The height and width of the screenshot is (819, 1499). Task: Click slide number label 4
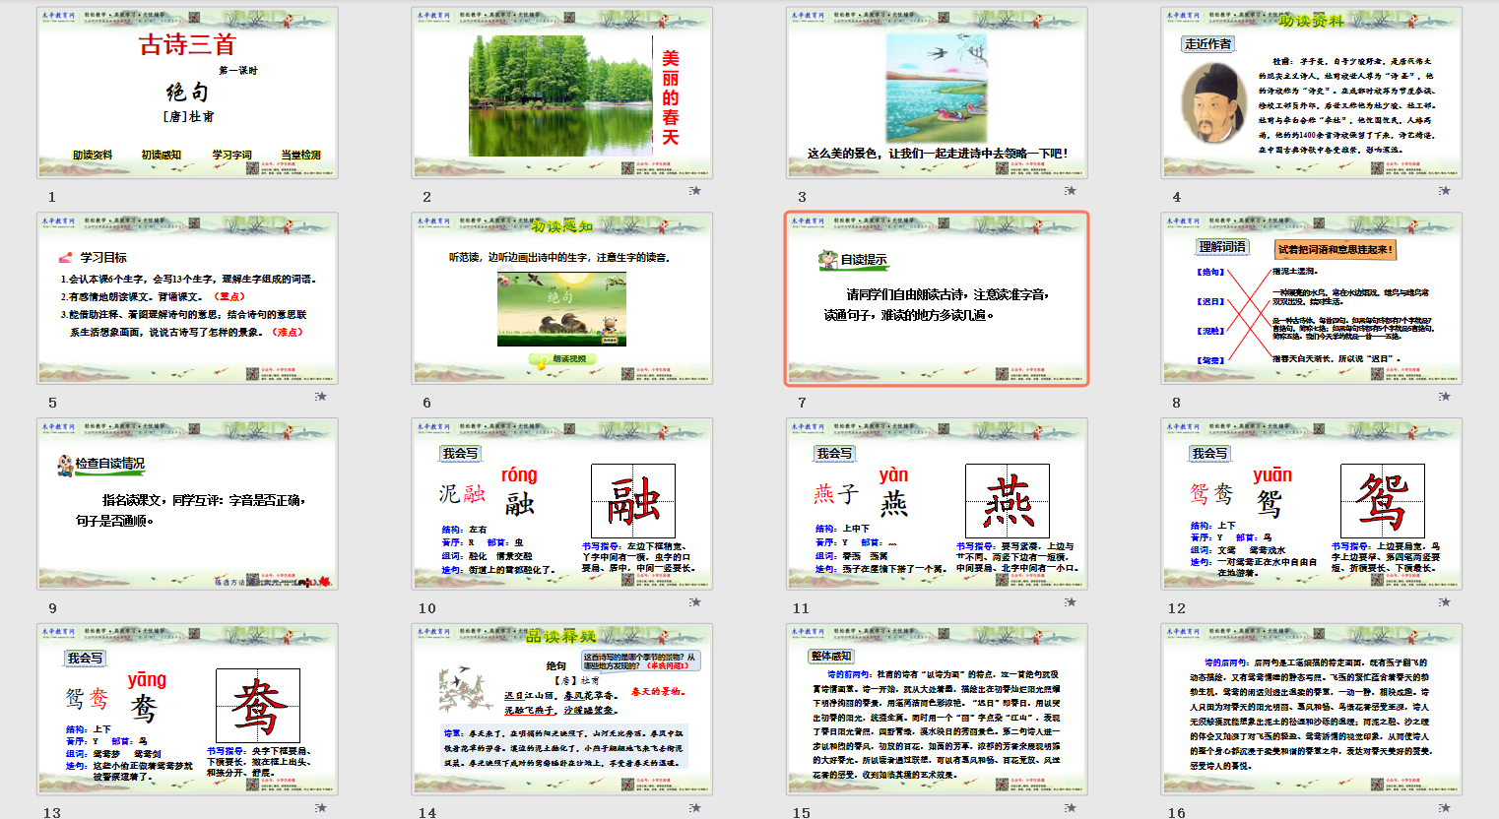click(1177, 197)
